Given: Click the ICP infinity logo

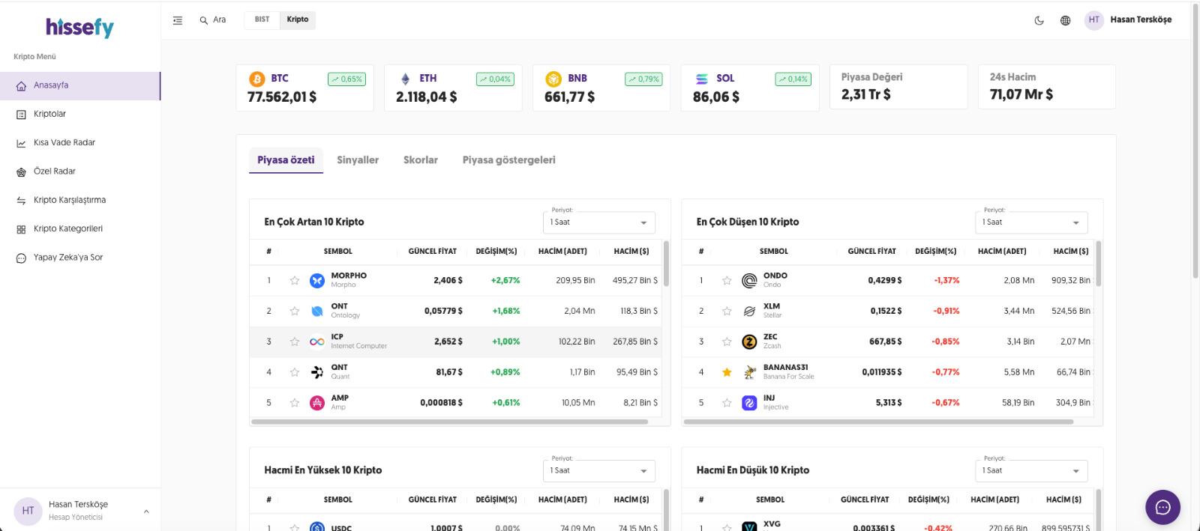Looking at the screenshot, I should click(317, 342).
